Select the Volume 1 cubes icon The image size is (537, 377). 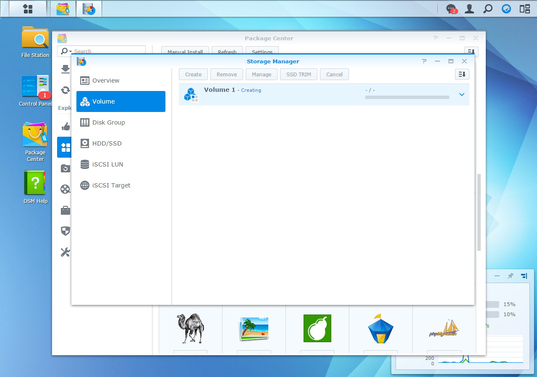(x=191, y=94)
